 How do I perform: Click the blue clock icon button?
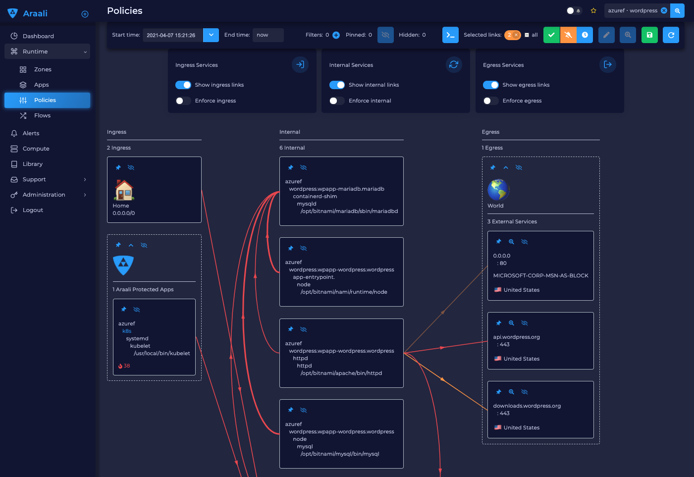click(x=585, y=35)
